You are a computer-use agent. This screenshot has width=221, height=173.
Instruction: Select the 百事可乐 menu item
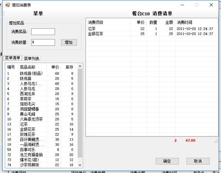(41, 149)
